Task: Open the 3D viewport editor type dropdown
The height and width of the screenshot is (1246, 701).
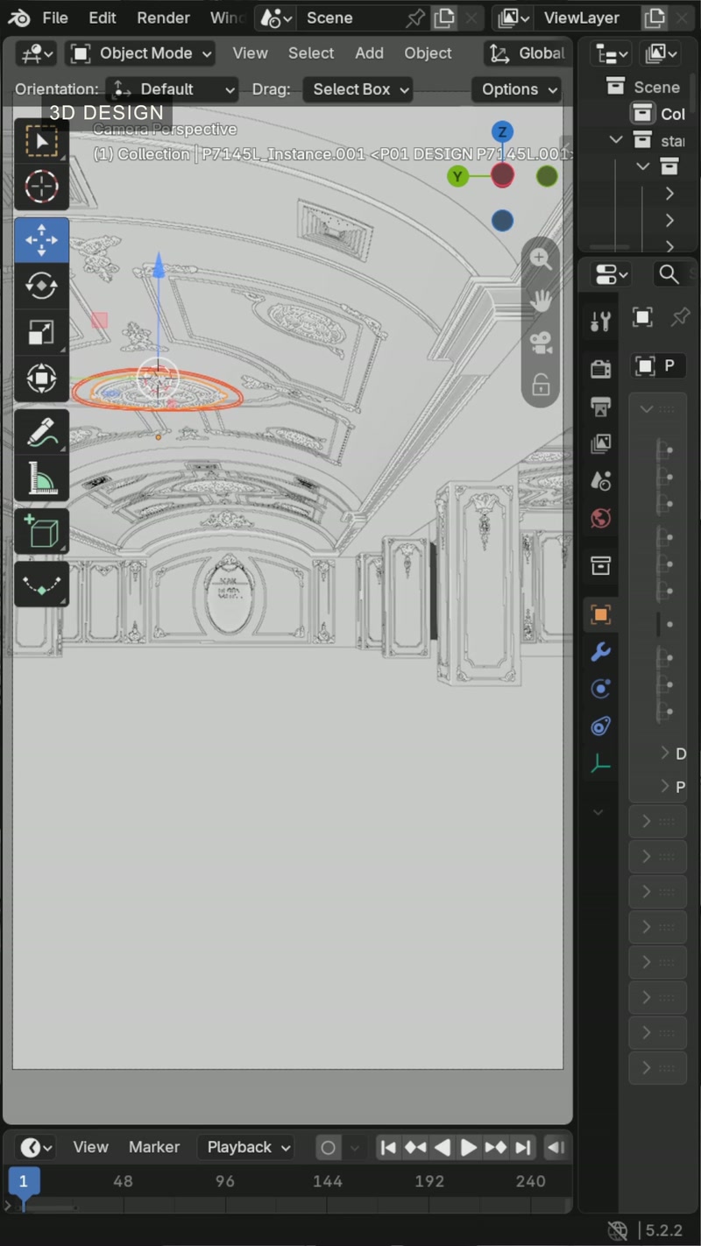Action: pos(37,53)
